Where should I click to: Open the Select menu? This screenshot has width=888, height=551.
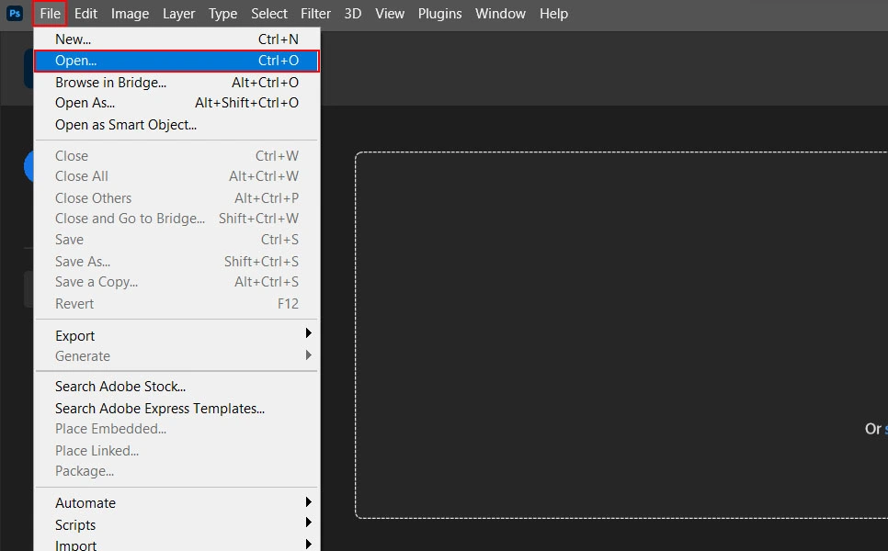click(269, 14)
